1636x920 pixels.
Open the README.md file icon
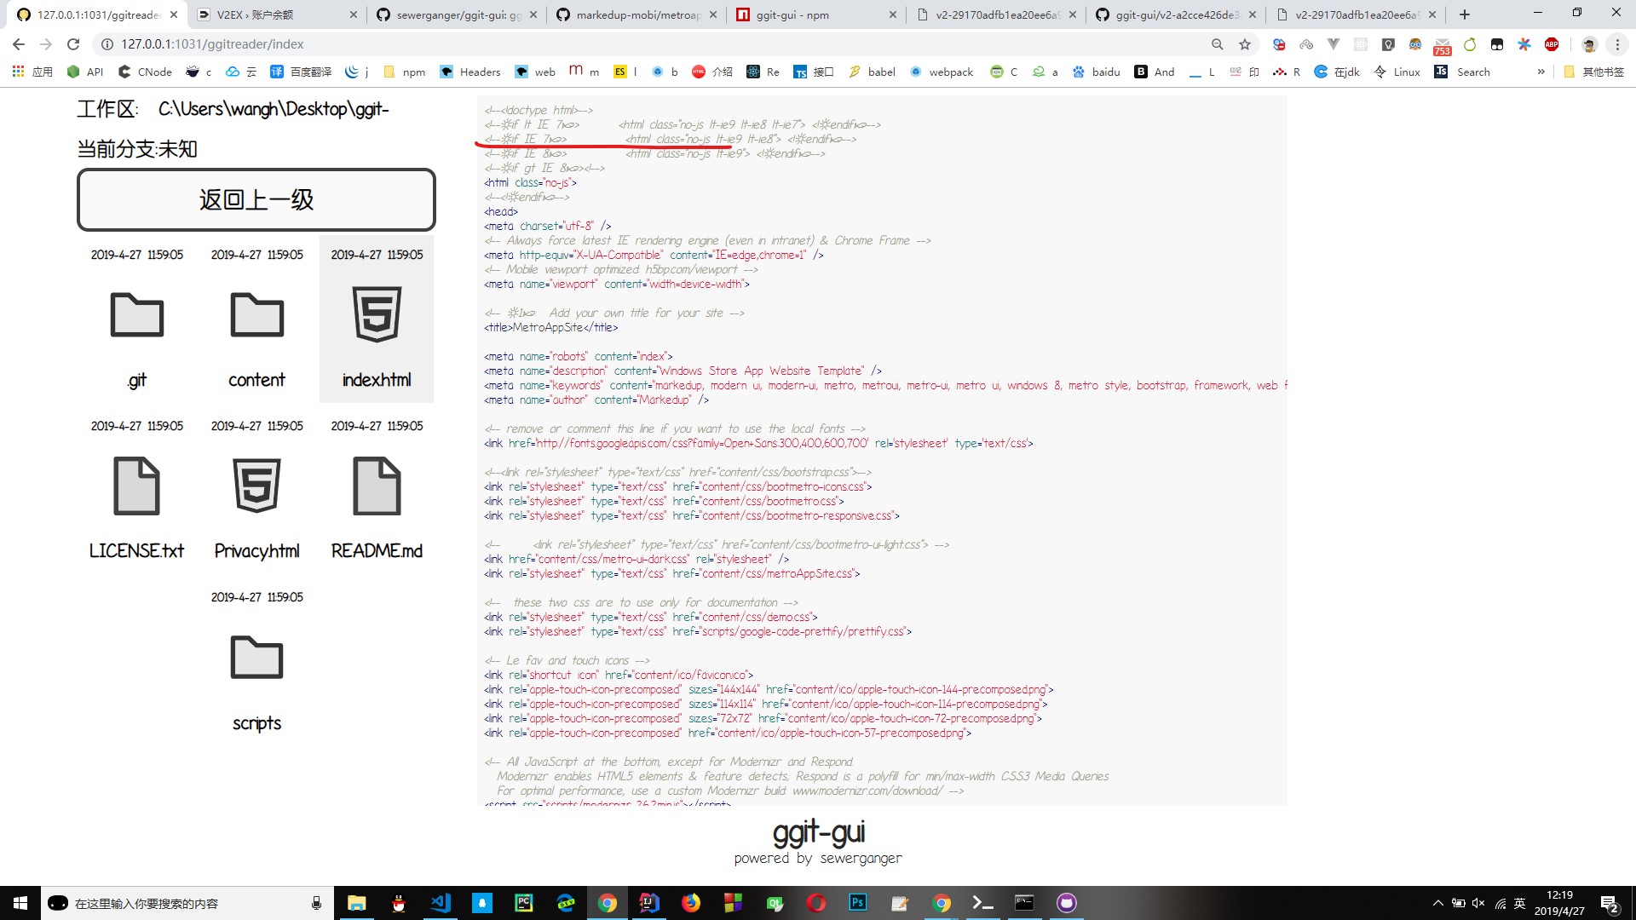pyautogui.click(x=377, y=486)
